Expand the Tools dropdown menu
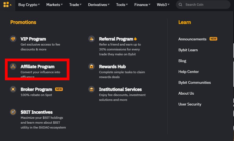Viewport: 234px width, 141px height. click(x=122, y=5)
